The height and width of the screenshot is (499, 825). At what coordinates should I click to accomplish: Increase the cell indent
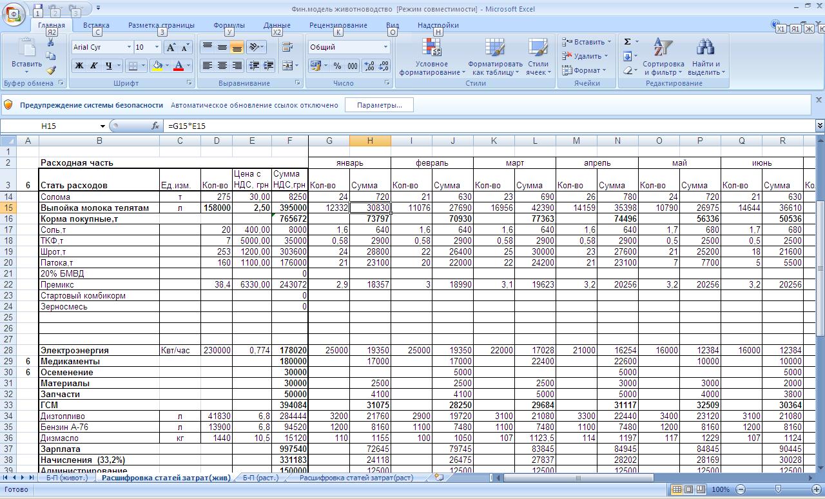(x=269, y=66)
